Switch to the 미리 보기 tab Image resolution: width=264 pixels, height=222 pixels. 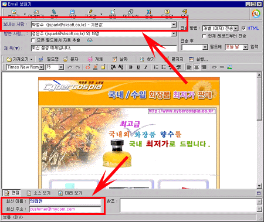(x=70, y=193)
